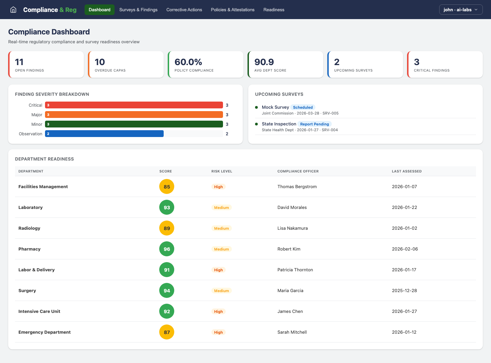
Task: Open the Policies & Attestations section
Action: point(233,10)
